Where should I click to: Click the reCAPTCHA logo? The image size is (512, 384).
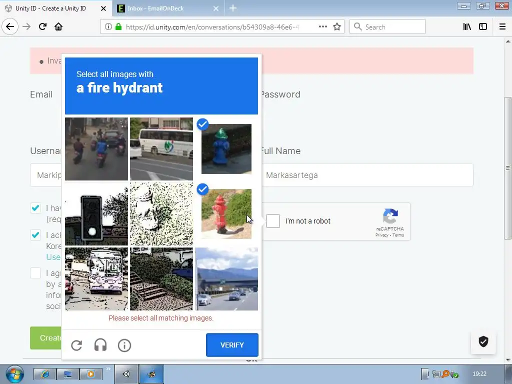click(x=390, y=216)
